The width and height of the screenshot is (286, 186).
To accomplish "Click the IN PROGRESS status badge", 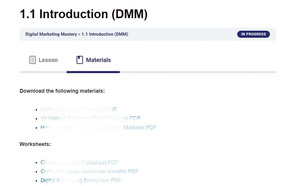I will click(x=253, y=34).
